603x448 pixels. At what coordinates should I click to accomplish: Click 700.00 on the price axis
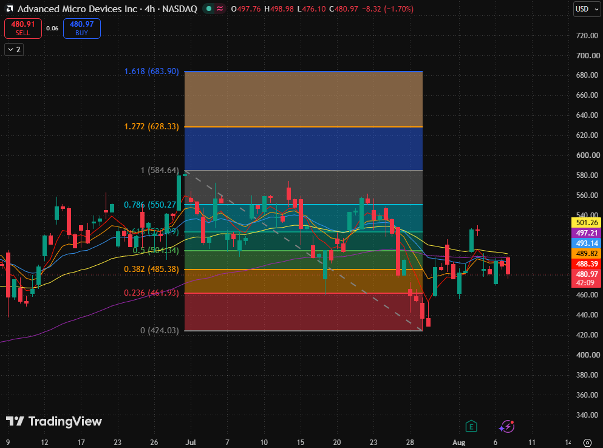pos(588,55)
